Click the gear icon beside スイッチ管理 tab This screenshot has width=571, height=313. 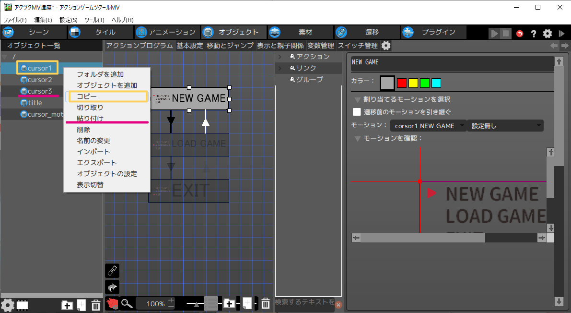pos(385,46)
